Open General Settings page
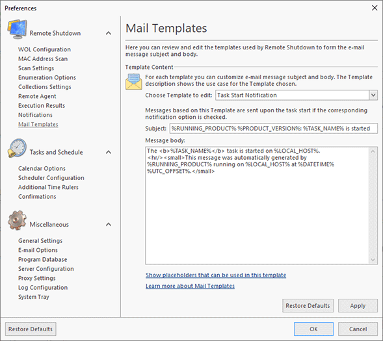 click(40, 241)
